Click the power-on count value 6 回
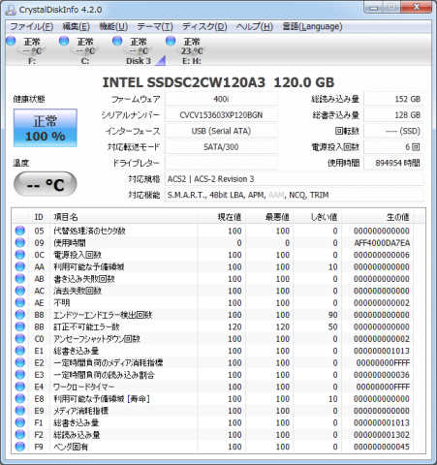 [393, 147]
